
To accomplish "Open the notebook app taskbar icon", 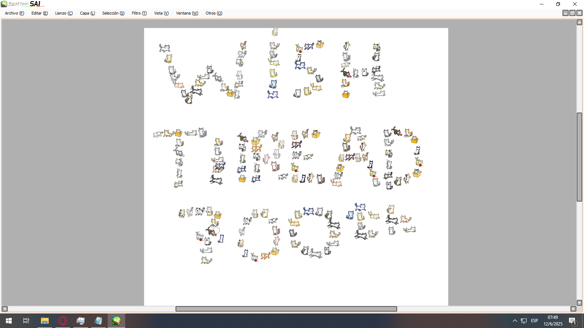I will coord(98,321).
